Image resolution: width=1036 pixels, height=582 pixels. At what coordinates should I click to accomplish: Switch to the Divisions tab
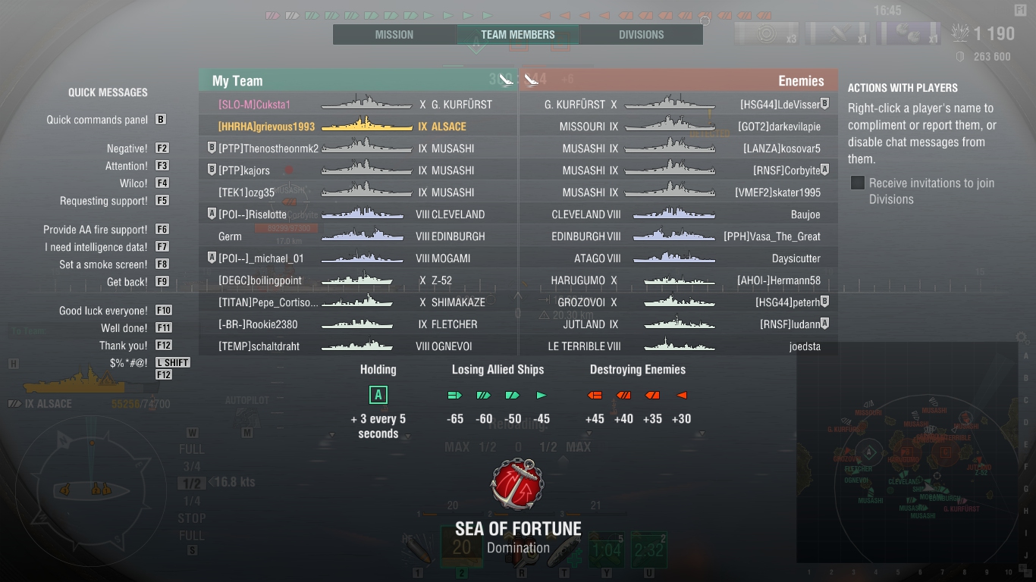pos(641,35)
